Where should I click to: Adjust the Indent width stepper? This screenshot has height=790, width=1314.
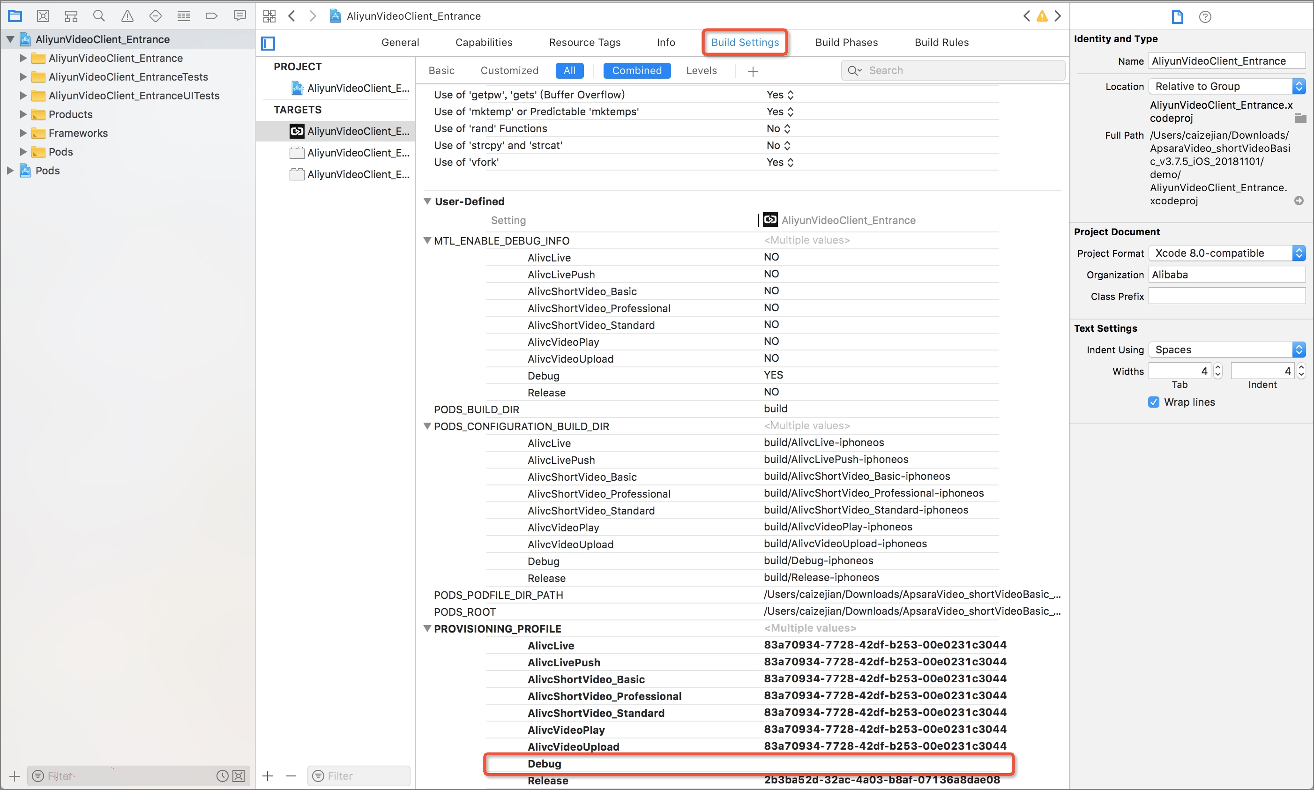point(1301,371)
